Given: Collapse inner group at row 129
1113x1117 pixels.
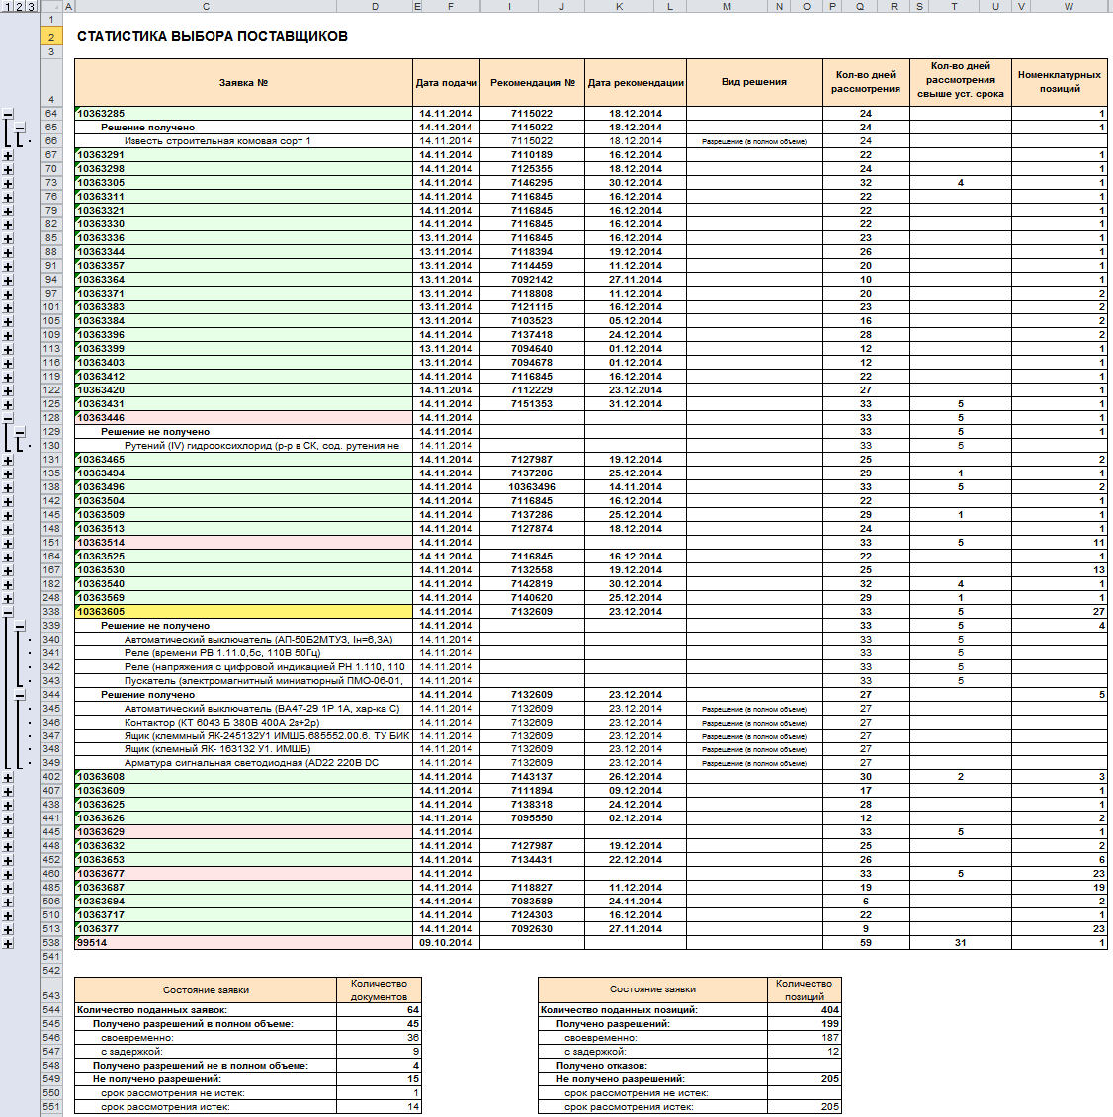Looking at the screenshot, I should tap(20, 432).
